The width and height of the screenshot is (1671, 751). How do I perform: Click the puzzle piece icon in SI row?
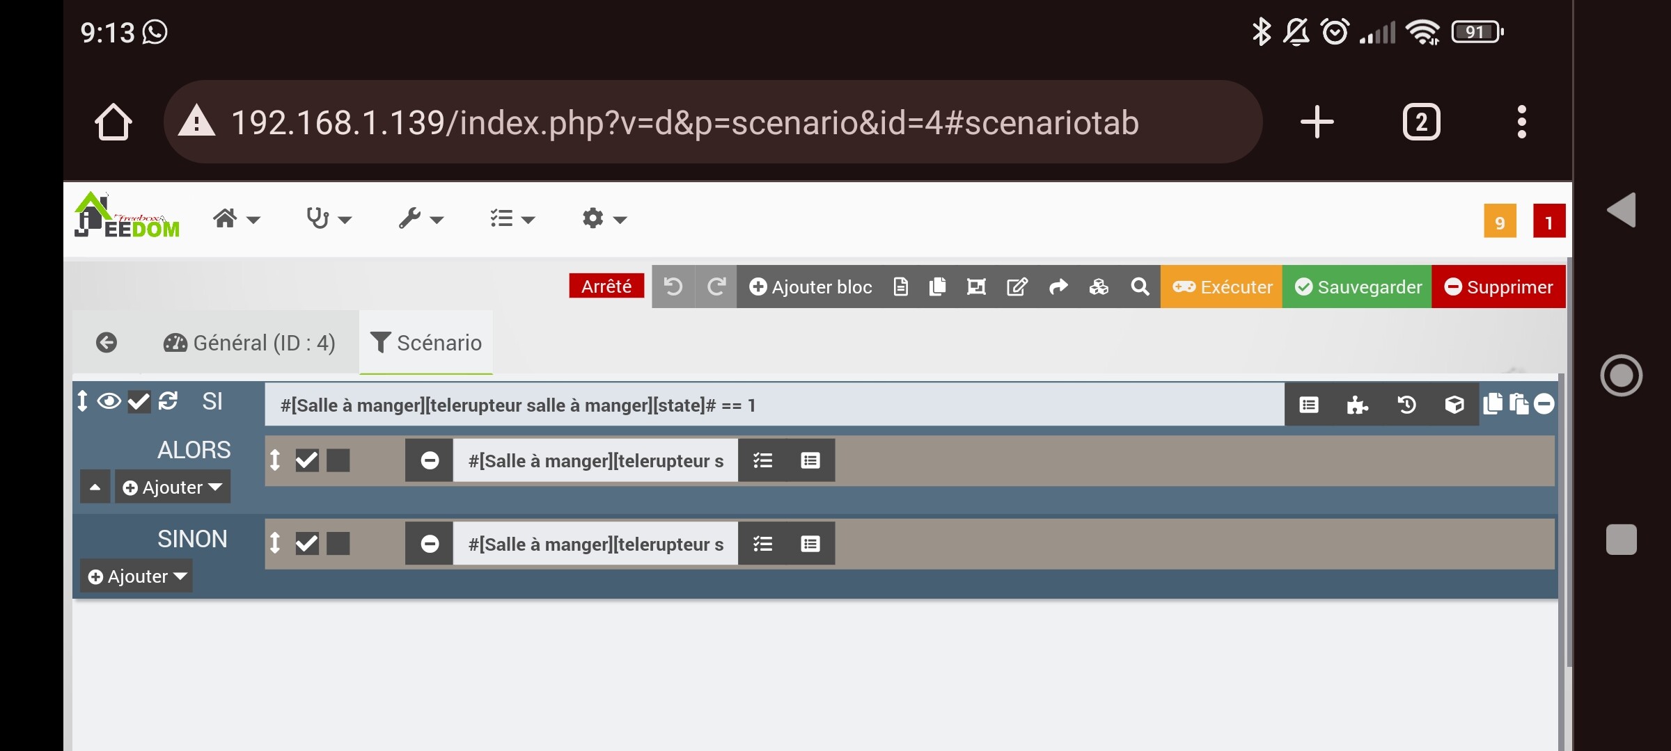(x=1357, y=405)
